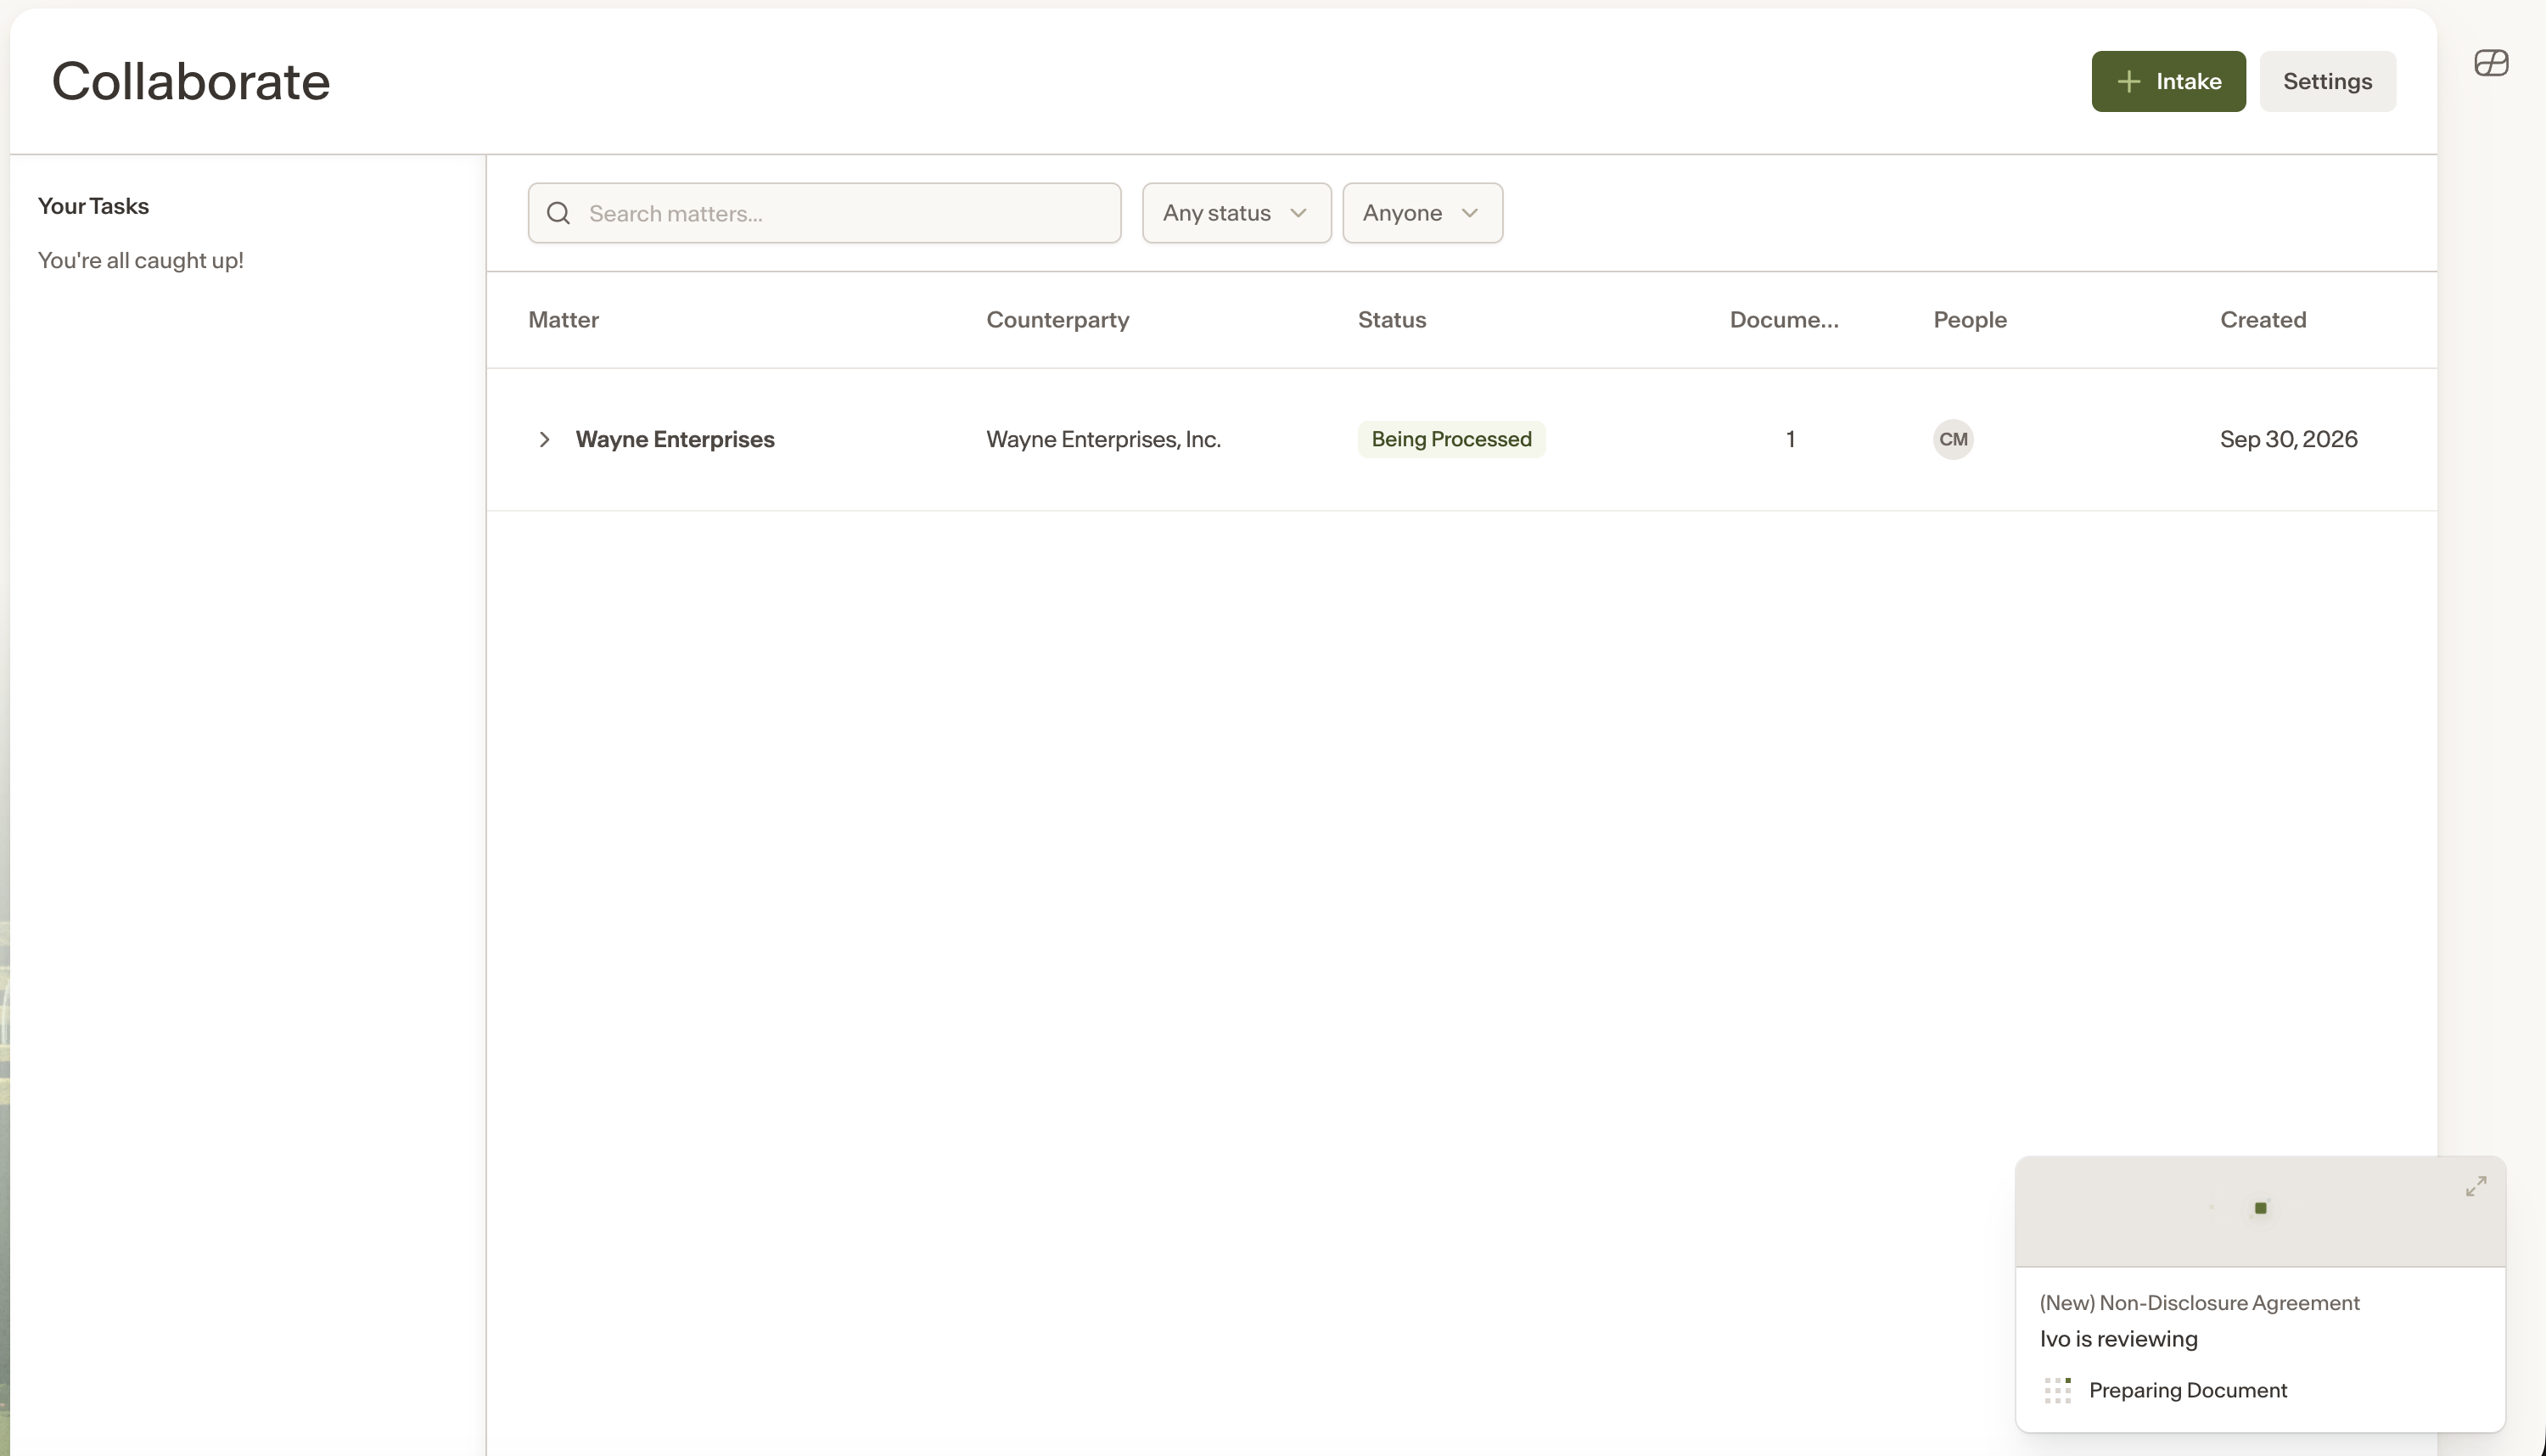Image resolution: width=2546 pixels, height=1456 pixels.
Task: Open the side panel layout icon
Action: tap(2491, 63)
